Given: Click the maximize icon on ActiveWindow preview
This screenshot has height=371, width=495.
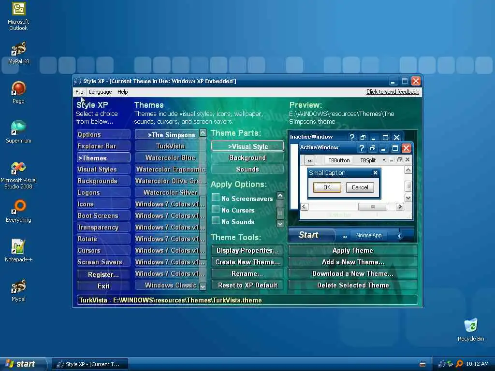Looking at the screenshot, I should click(394, 148).
